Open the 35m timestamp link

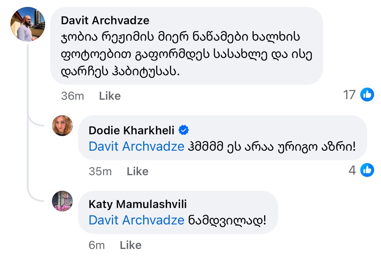point(100,171)
